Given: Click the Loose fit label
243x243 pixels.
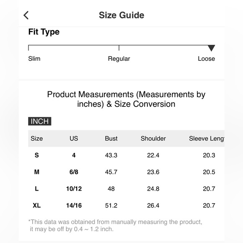Looking at the screenshot, I should point(207,59).
